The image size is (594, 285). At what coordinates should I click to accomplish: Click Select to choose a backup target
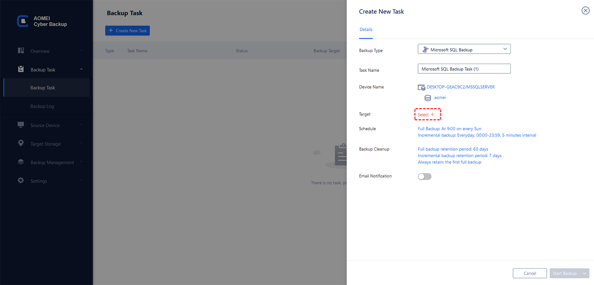point(426,115)
